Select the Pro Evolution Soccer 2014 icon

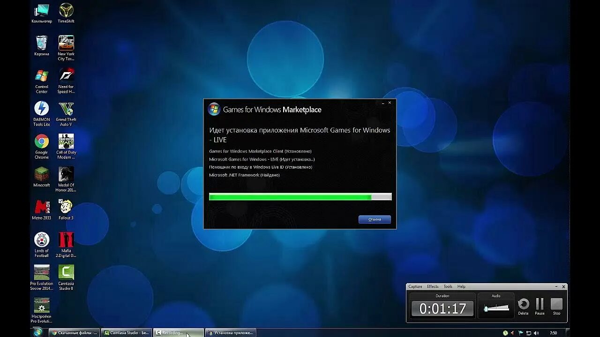coord(41,278)
